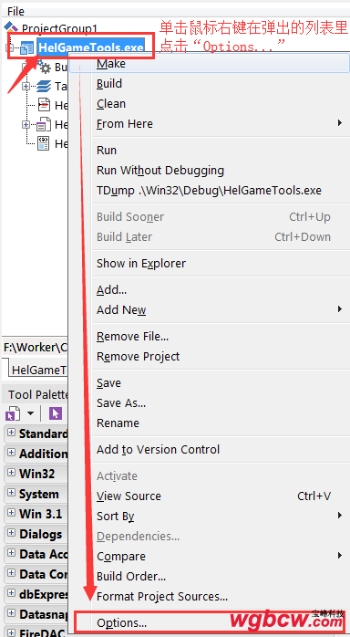
Task: Select Build in the context menu
Action: coord(109,84)
